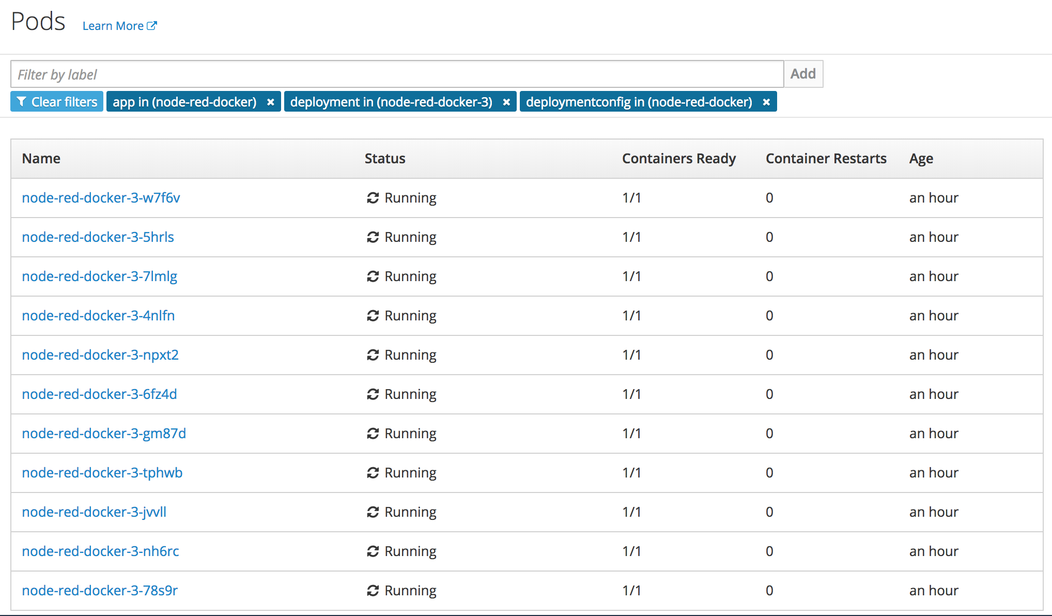Remove the deploymentconfig node-red-docker filter
Viewport: 1052px width, 616px height.
(766, 102)
